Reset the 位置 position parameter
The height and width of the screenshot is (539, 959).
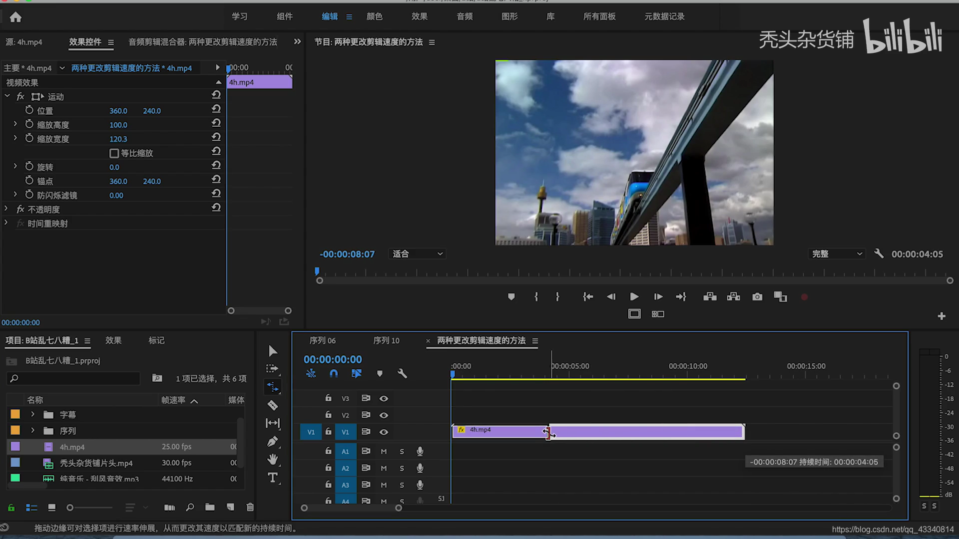[216, 109]
